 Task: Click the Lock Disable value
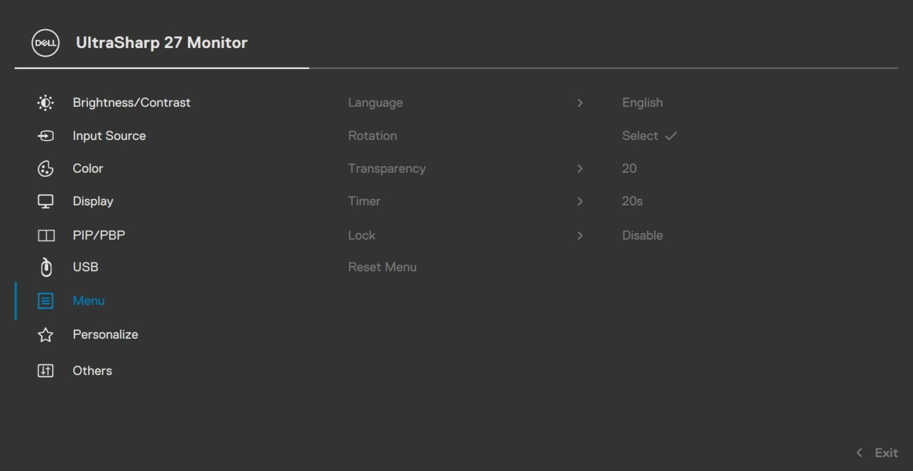pos(642,235)
